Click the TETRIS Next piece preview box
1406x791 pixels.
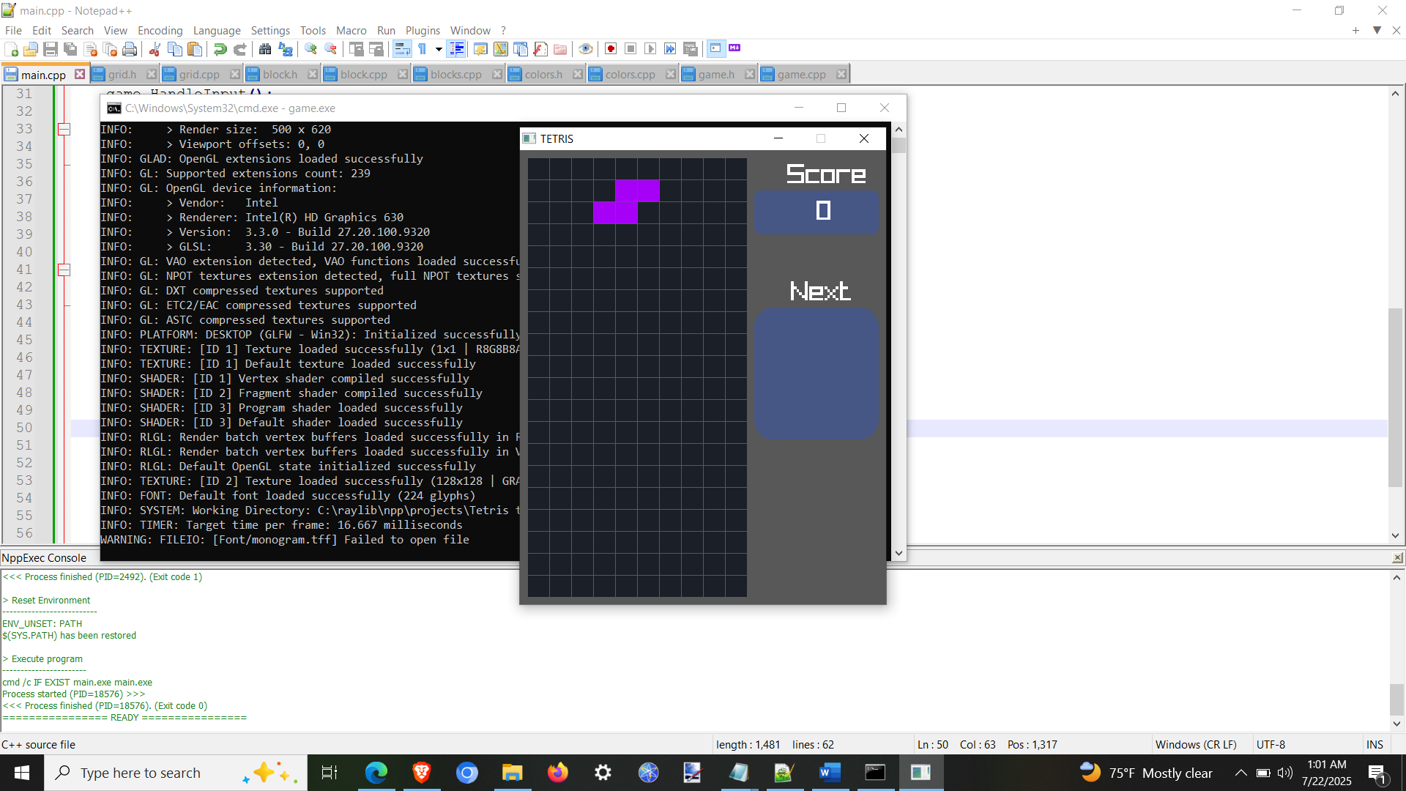pos(817,373)
